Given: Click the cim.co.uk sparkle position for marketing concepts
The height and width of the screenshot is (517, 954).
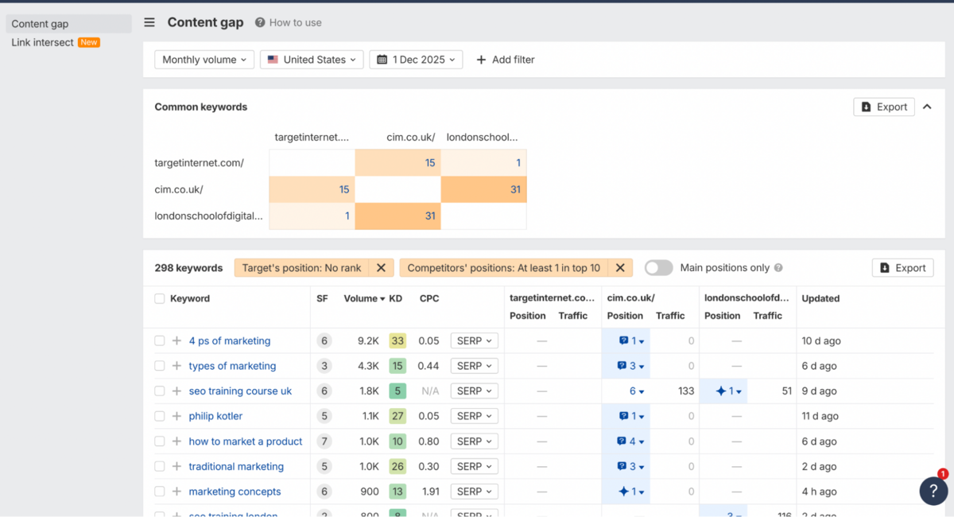Looking at the screenshot, I should [x=631, y=492].
